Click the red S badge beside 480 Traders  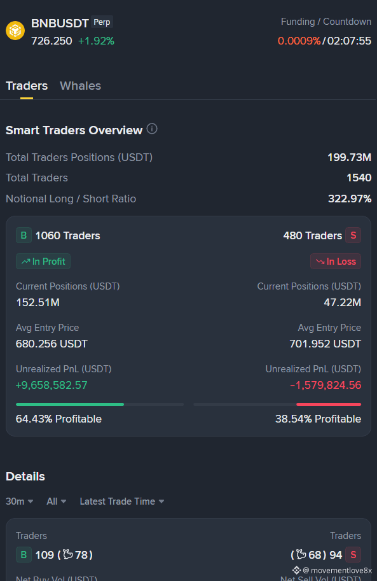pyautogui.click(x=353, y=235)
